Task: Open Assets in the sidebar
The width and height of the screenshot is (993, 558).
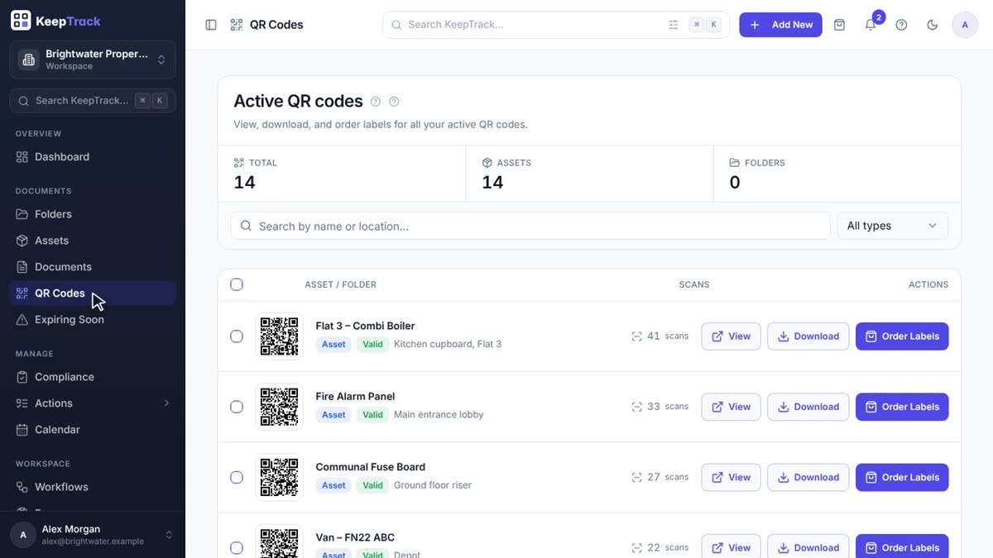Action: tap(93, 241)
